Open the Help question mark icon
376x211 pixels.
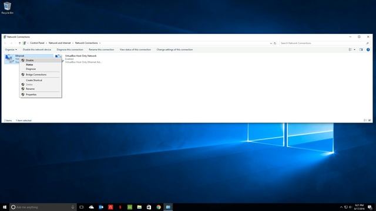(368, 49)
